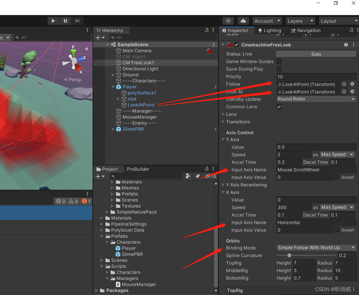Add new object with Hierarchy plus button
Viewport: 359px width, 295px height.
tap(100, 38)
